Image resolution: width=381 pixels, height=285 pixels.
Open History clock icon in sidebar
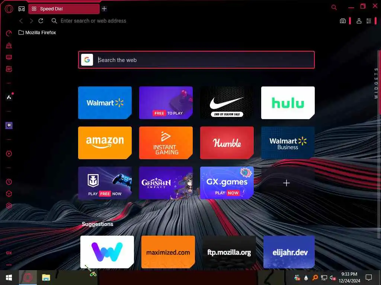(x=9, y=182)
